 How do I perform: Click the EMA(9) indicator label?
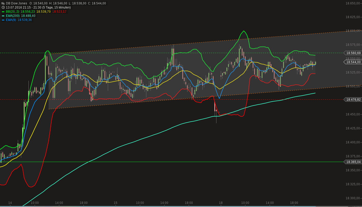(x=11, y=20)
